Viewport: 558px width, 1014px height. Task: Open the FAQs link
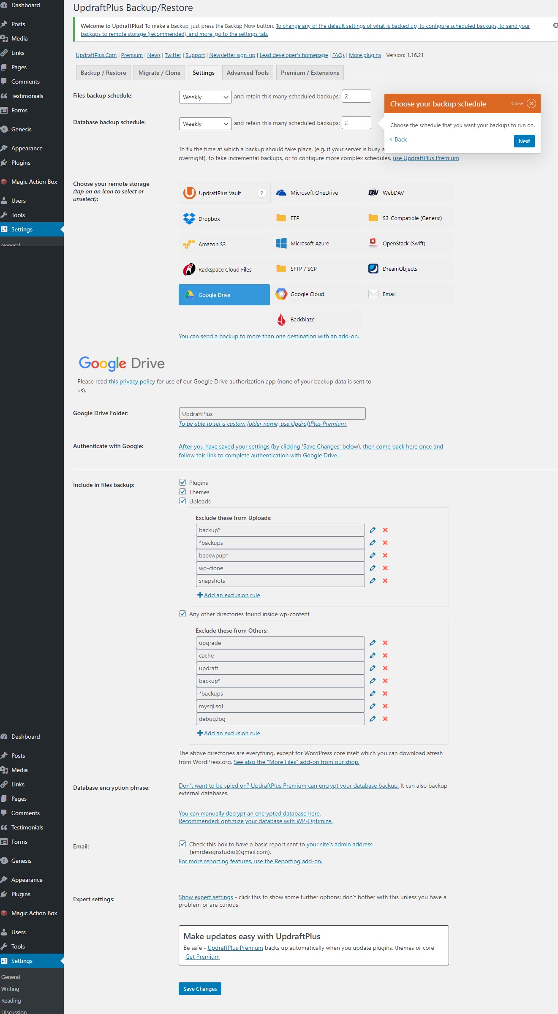[338, 55]
